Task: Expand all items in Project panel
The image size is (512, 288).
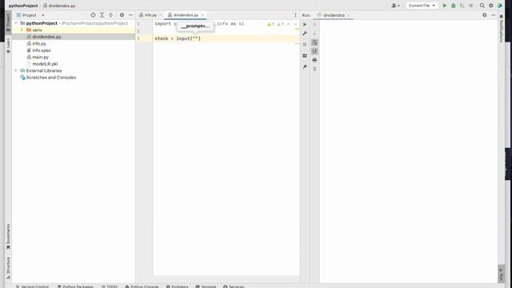Action: pos(102,15)
